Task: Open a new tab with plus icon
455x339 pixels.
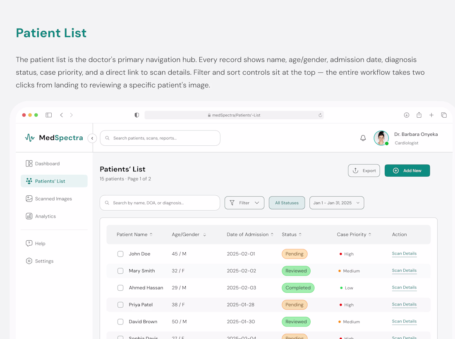Action: 431,115
